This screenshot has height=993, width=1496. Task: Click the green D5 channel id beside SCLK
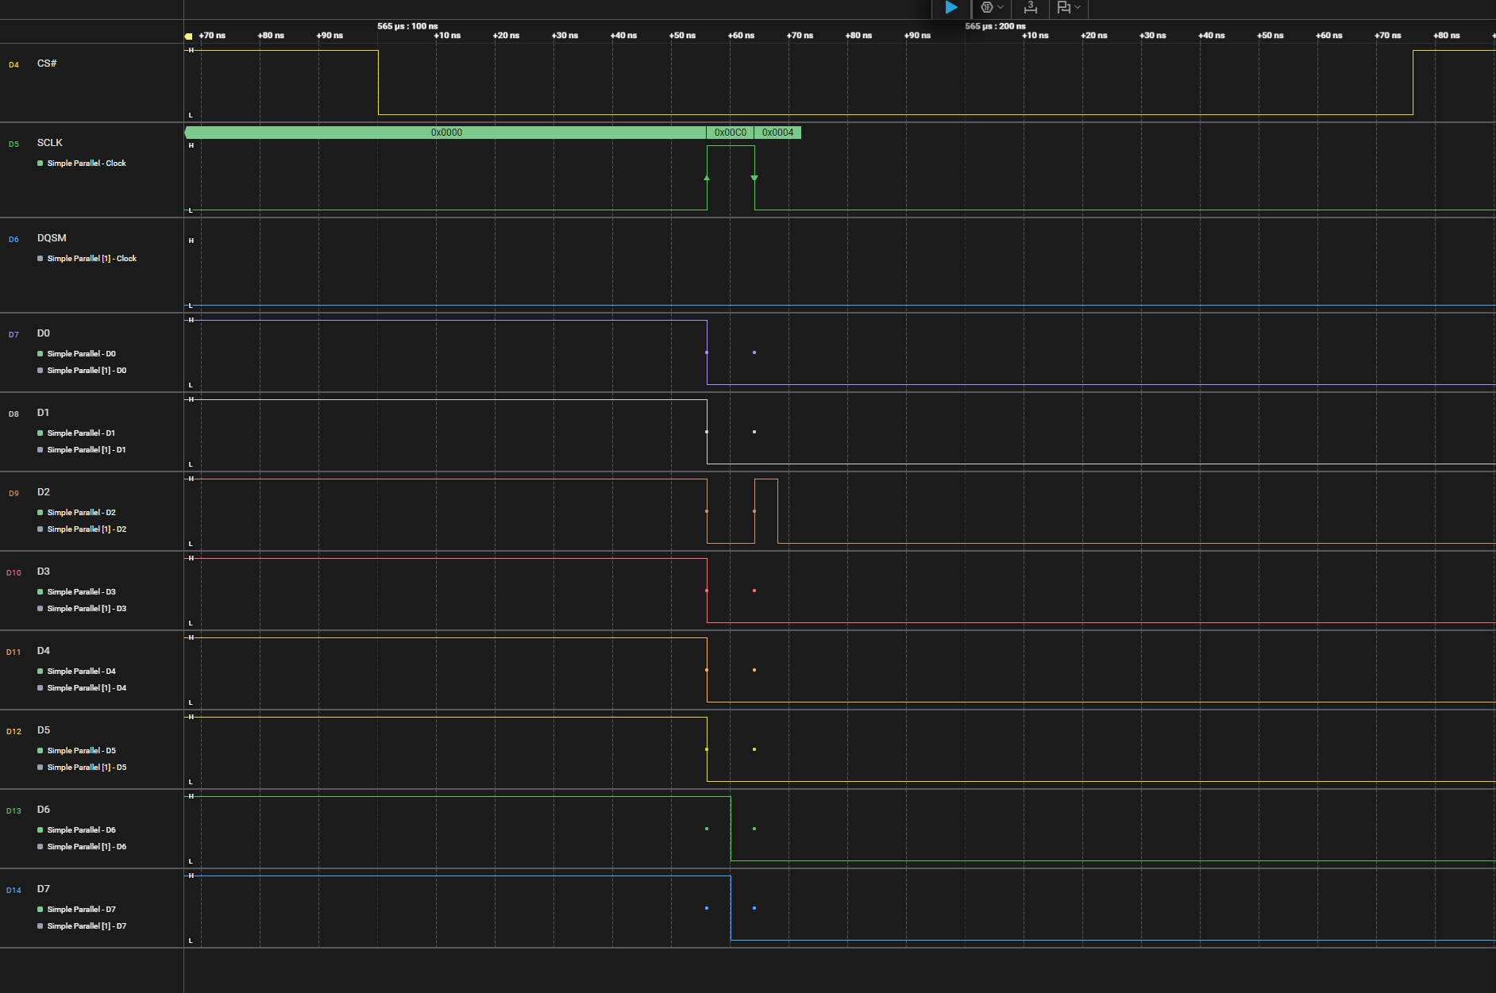tap(13, 144)
